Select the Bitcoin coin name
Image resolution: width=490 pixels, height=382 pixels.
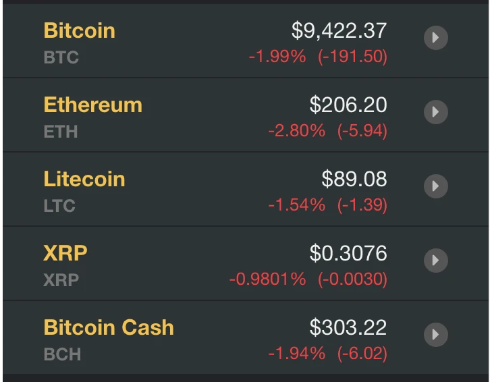(x=79, y=30)
